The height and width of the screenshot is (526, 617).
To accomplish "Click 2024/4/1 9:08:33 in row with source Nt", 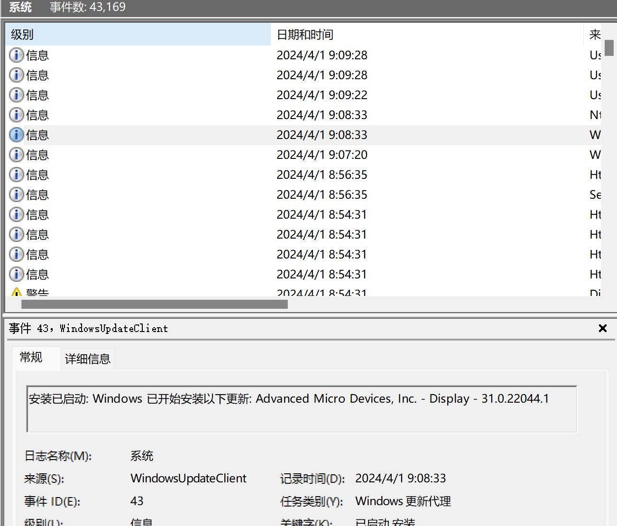I will pyautogui.click(x=322, y=115).
